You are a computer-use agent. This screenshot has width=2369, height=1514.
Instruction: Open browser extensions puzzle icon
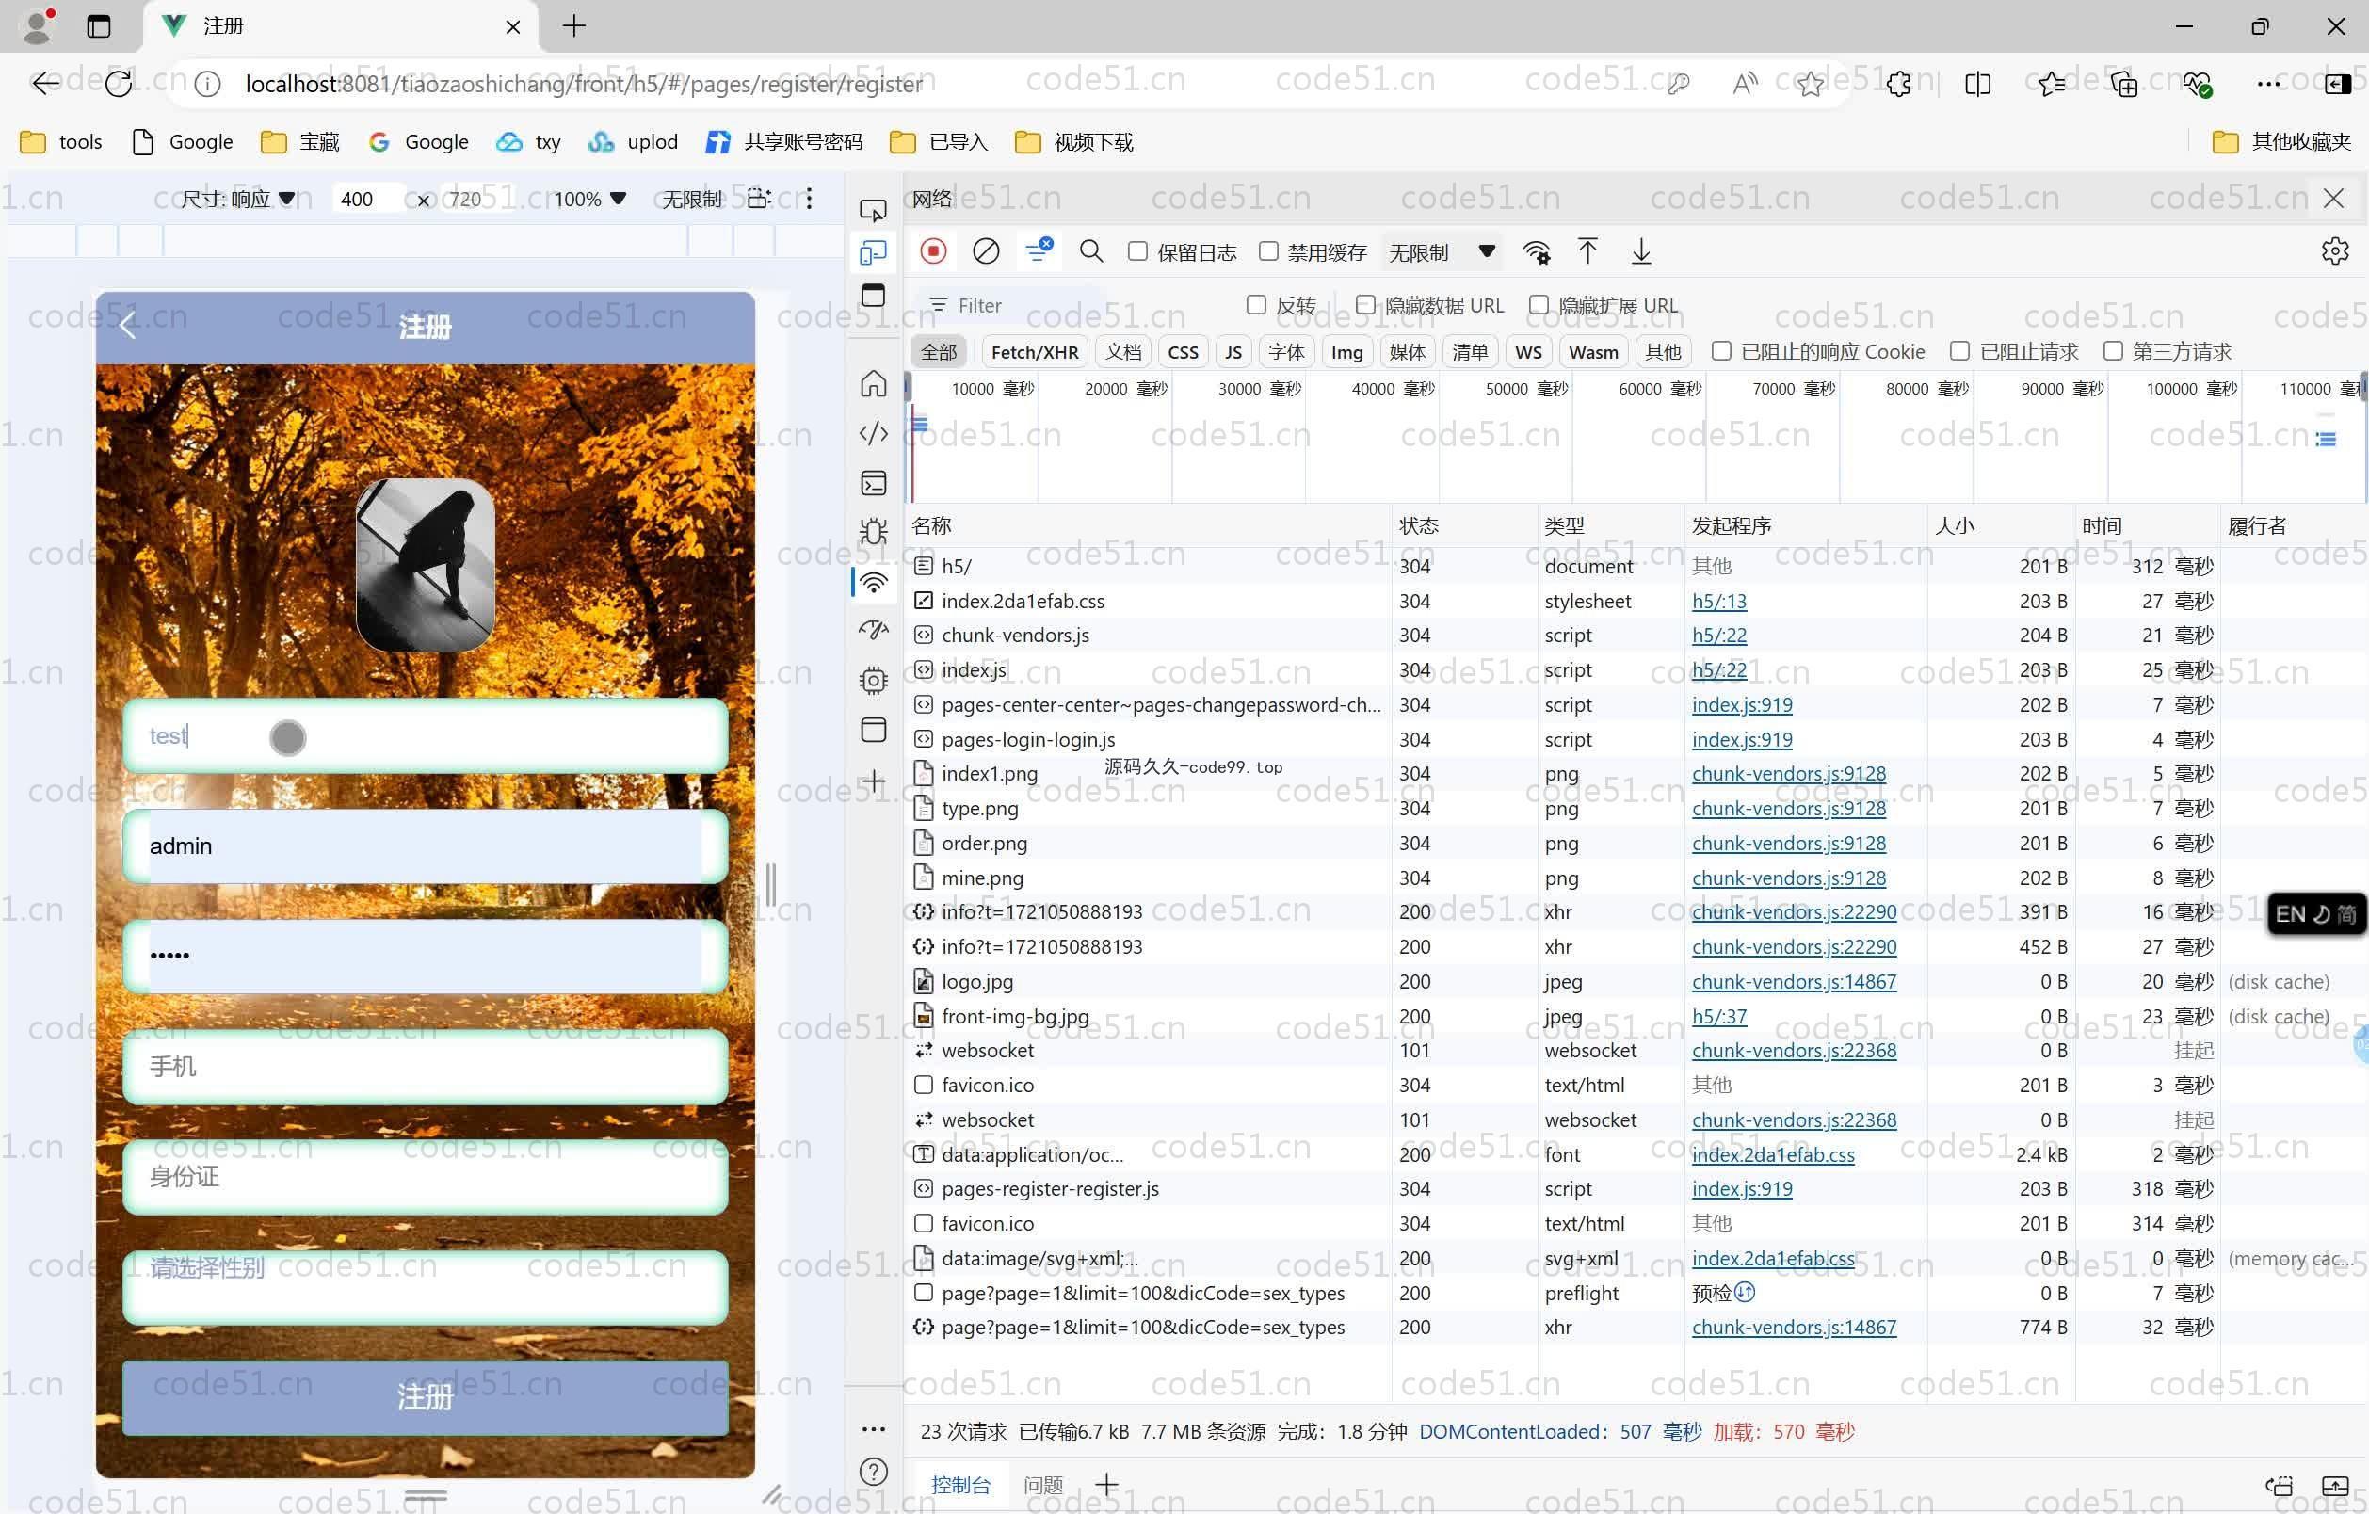(x=1898, y=85)
